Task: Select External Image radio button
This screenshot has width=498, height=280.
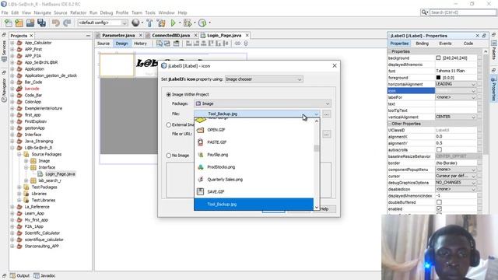Action: tap(169, 124)
